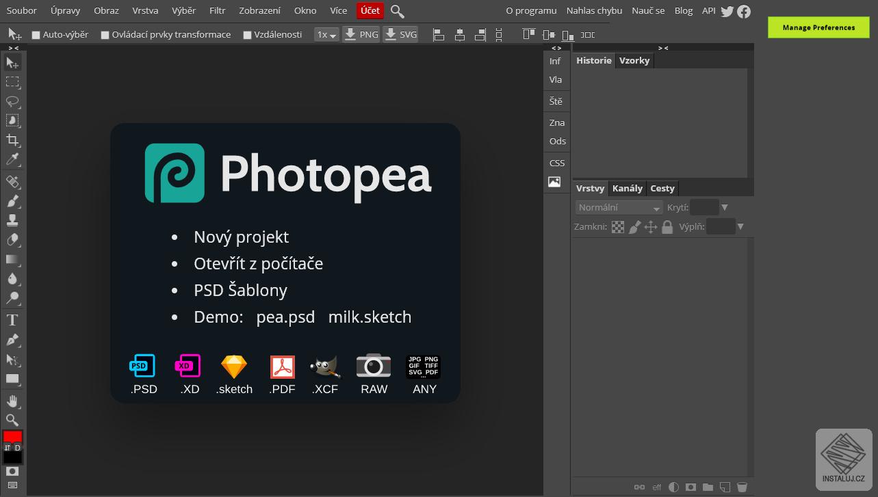The width and height of the screenshot is (878, 497).
Task: Select the Crop tool
Action: coord(12,140)
